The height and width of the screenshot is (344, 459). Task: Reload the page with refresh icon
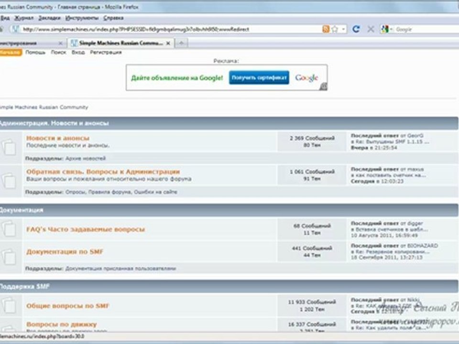click(356, 29)
